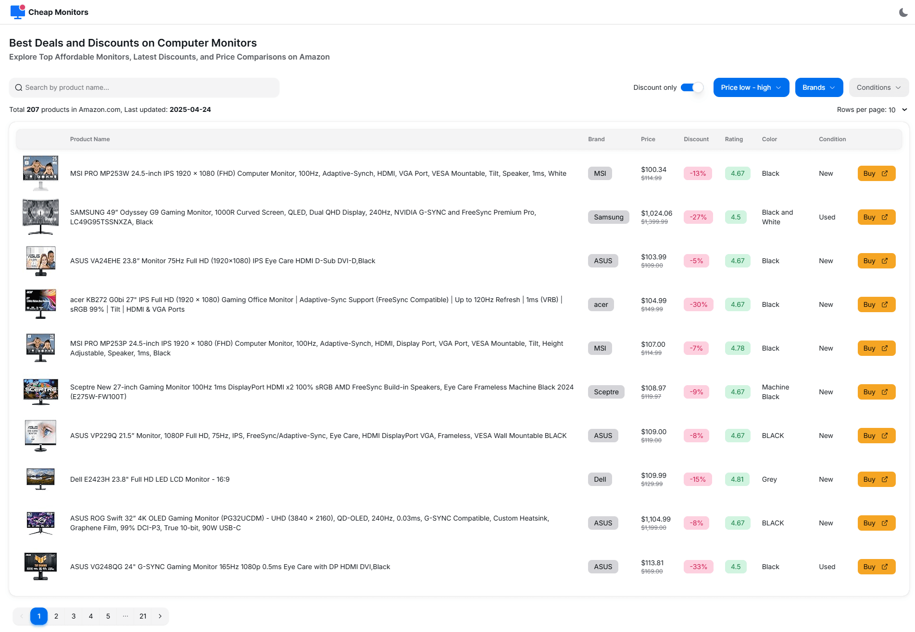Open Sceptre monitor product thumbnail
This screenshot has height=632, width=915.
40,392
